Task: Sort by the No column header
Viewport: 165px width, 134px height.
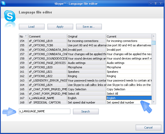Action: coord(24,36)
